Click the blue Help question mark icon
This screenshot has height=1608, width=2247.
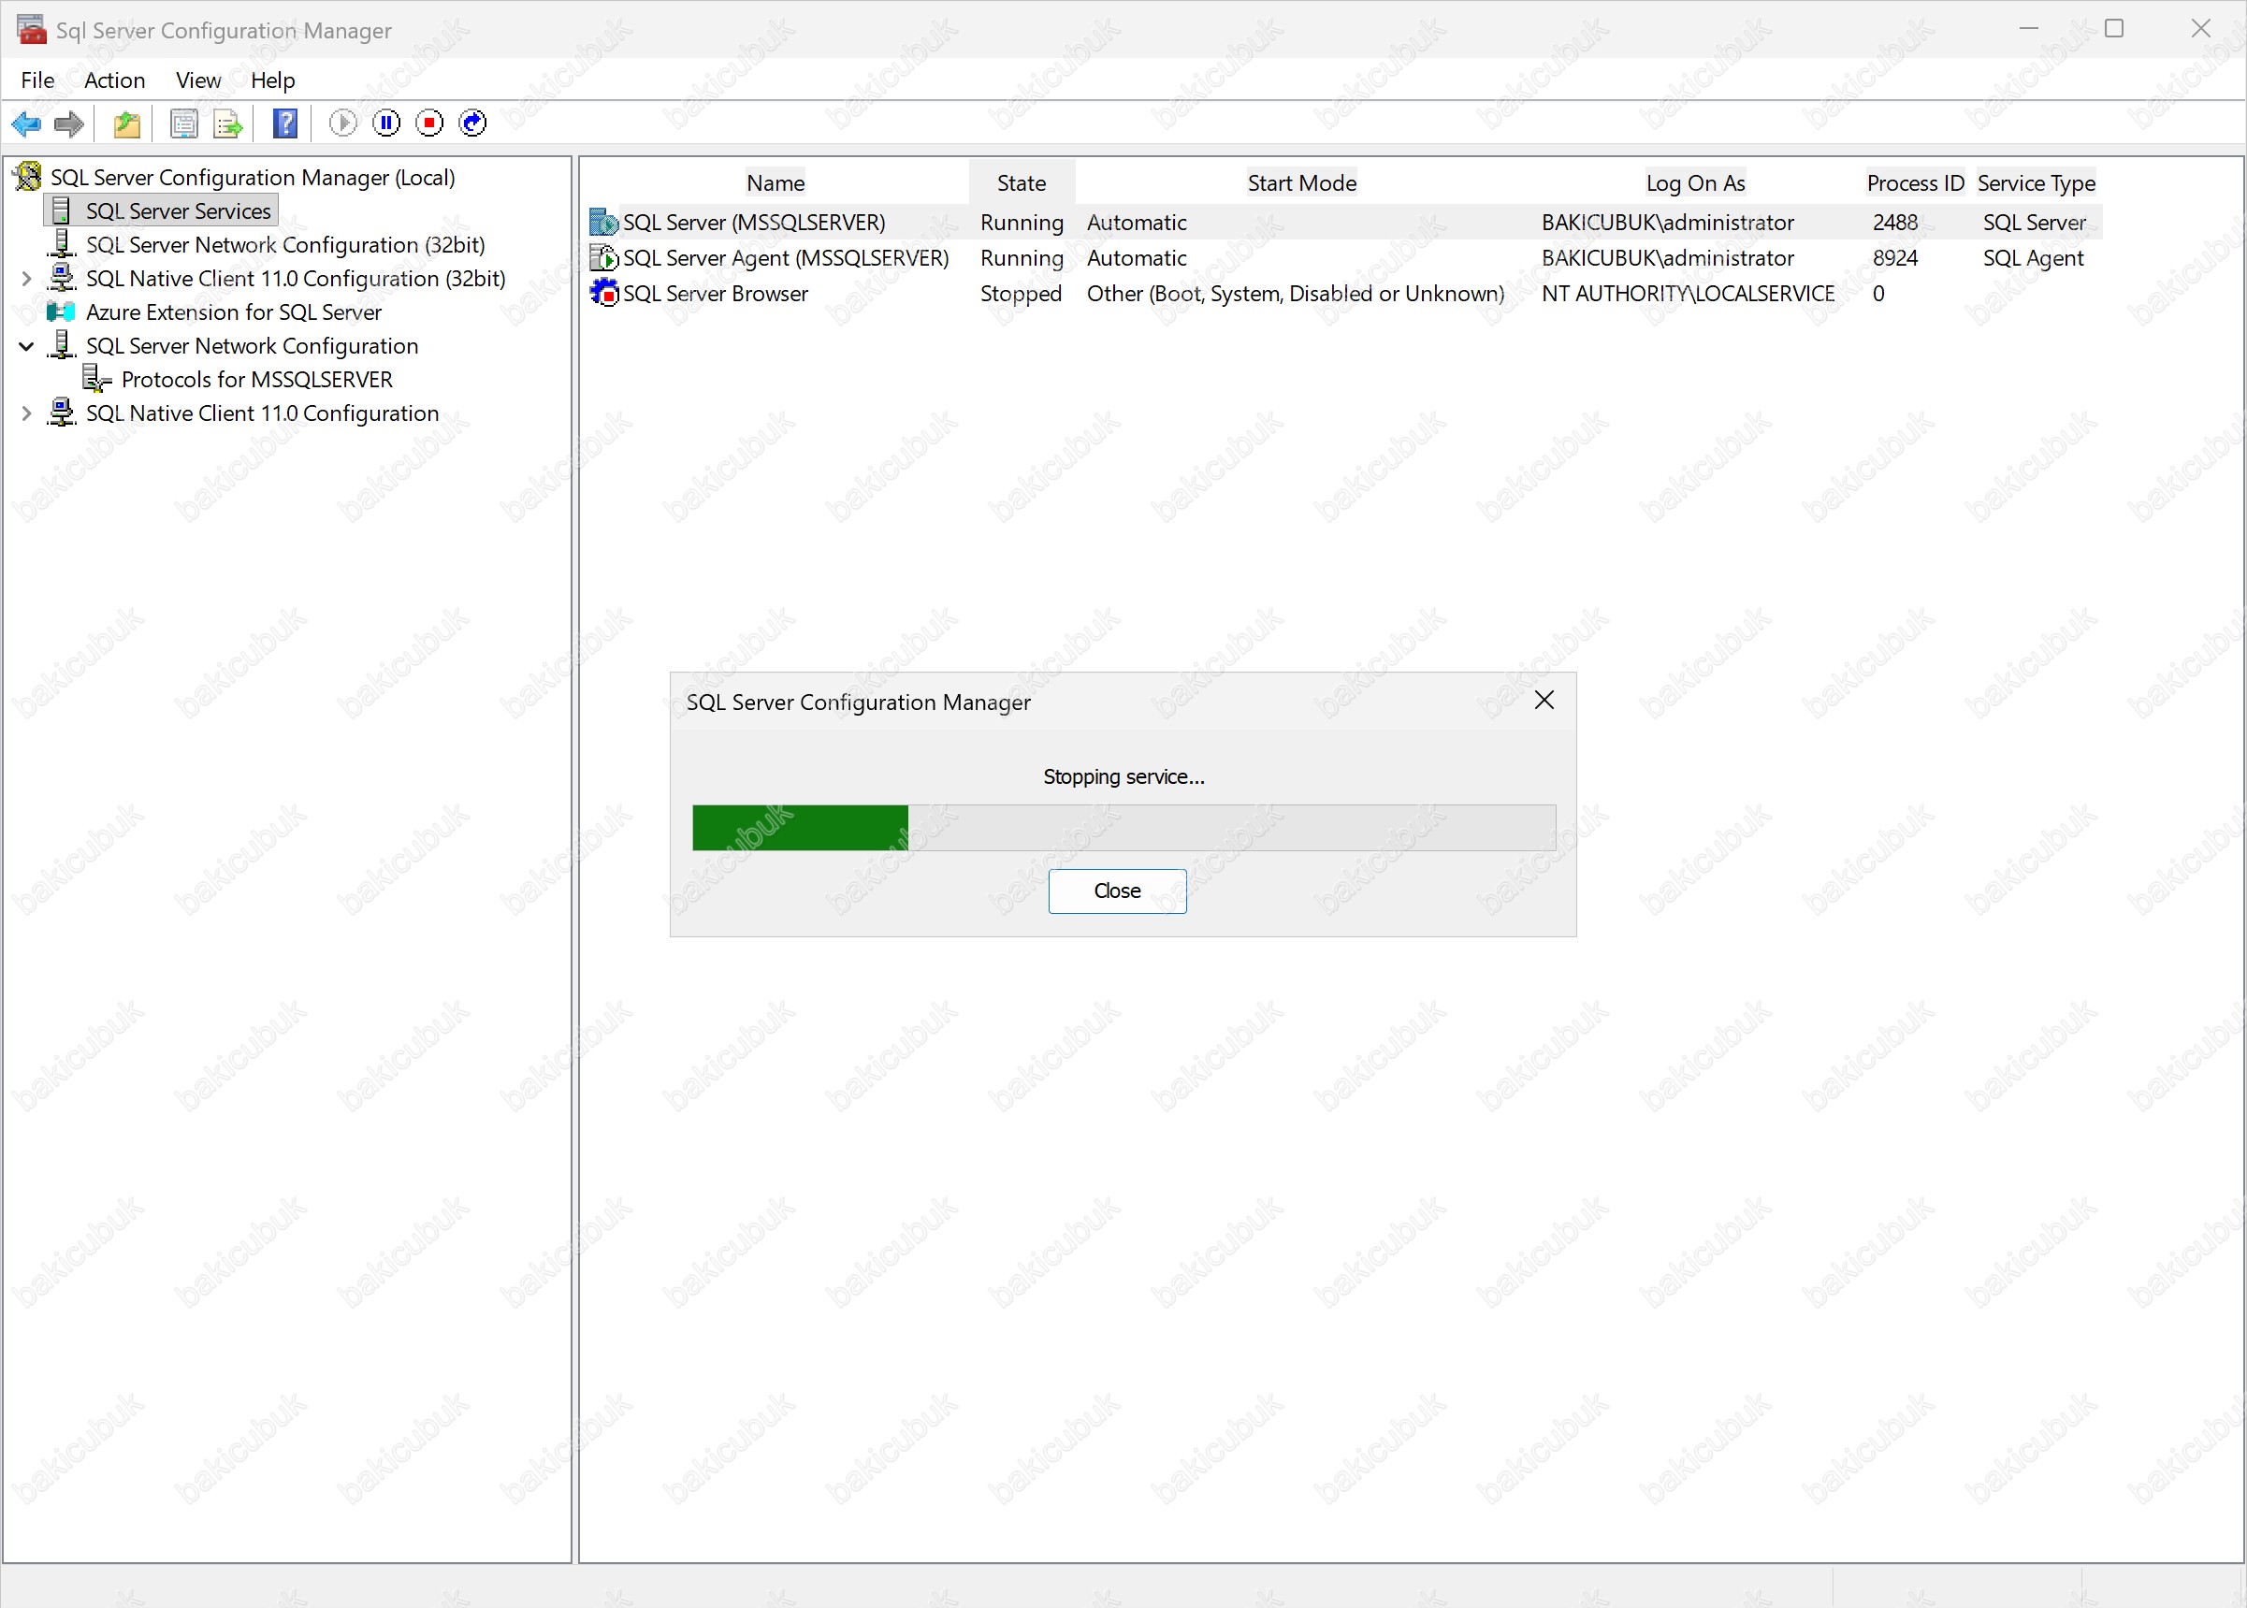[x=285, y=123]
